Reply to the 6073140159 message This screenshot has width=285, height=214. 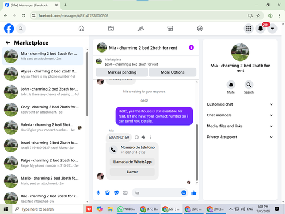coord(144,137)
